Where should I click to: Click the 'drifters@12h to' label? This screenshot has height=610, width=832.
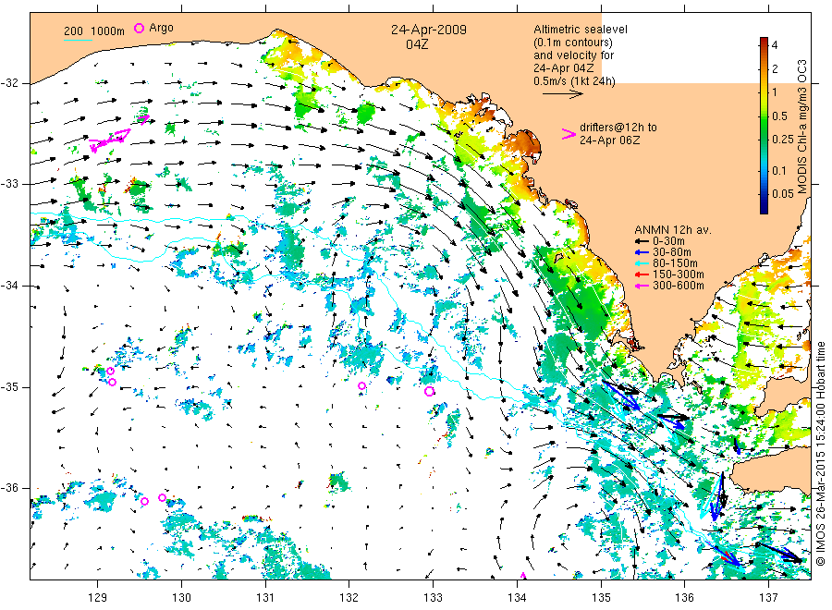(618, 128)
